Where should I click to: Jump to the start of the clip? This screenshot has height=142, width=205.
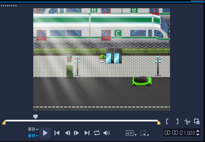pyautogui.click(x=57, y=133)
